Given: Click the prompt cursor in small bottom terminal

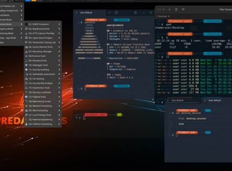Looking at the screenshot, I should pos(84,118).
